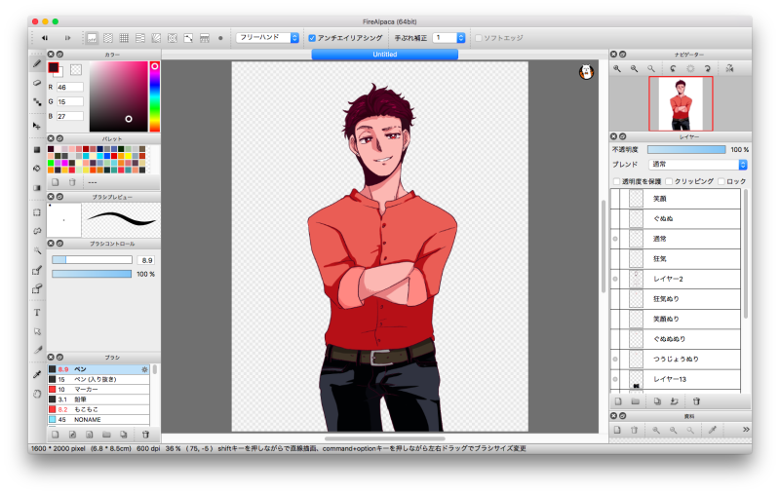The width and height of the screenshot is (780, 494).
Task: Zoom in using navigator magnifier
Action: pos(617,68)
